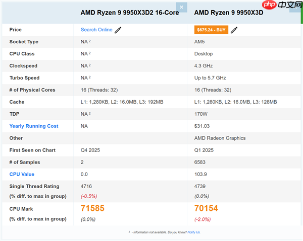303x241 pixels.
Task: Click the CPU Mark score 70154
Action: 206,208
